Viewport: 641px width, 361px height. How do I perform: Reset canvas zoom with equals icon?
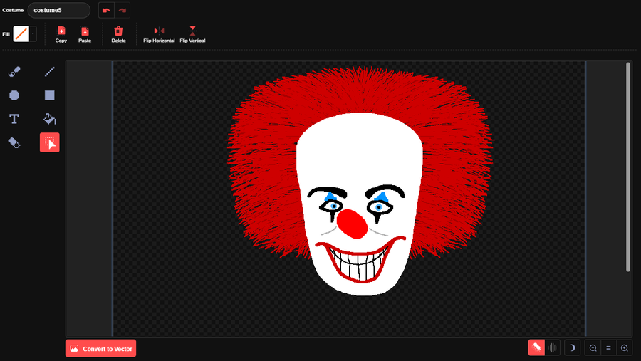tap(608, 348)
